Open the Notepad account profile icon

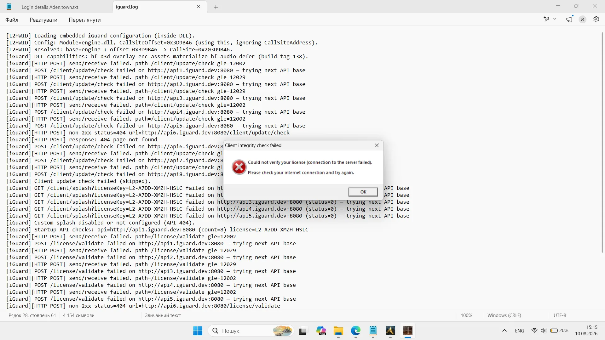tap(583, 20)
